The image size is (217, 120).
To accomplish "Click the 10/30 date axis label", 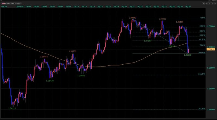I will click(x=188, y=7).
